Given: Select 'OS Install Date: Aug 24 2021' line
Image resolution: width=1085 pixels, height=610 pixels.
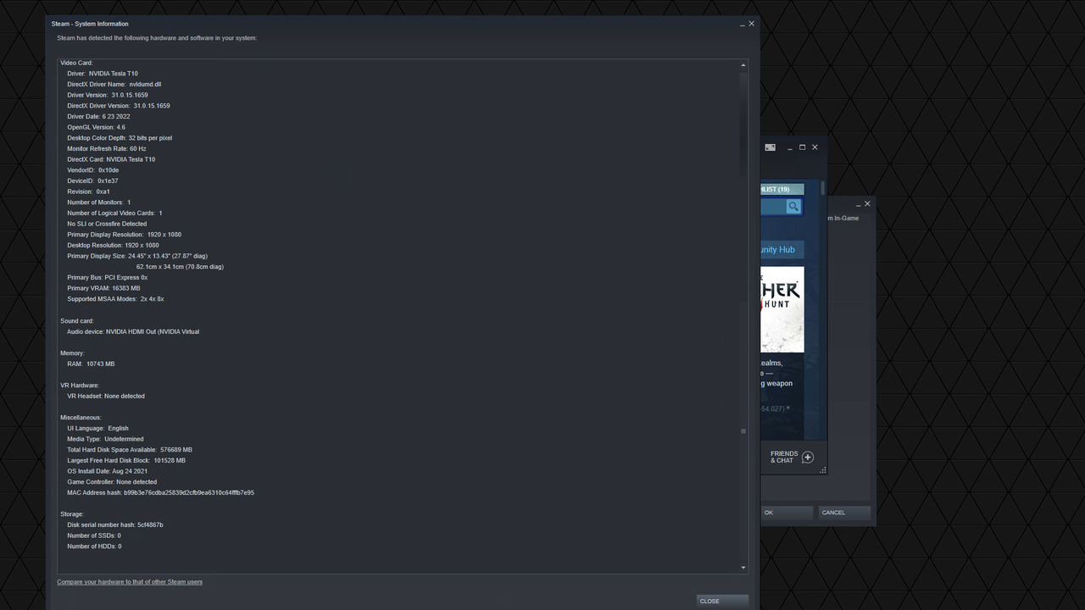Looking at the screenshot, I should pos(108,472).
